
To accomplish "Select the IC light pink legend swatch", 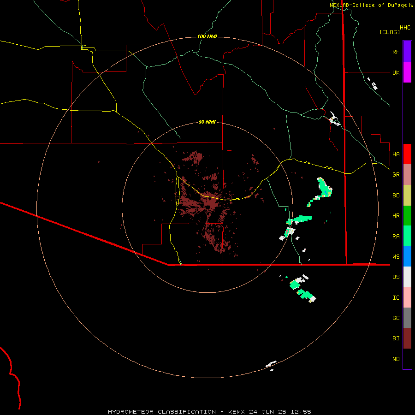I will pyautogui.click(x=407, y=297).
